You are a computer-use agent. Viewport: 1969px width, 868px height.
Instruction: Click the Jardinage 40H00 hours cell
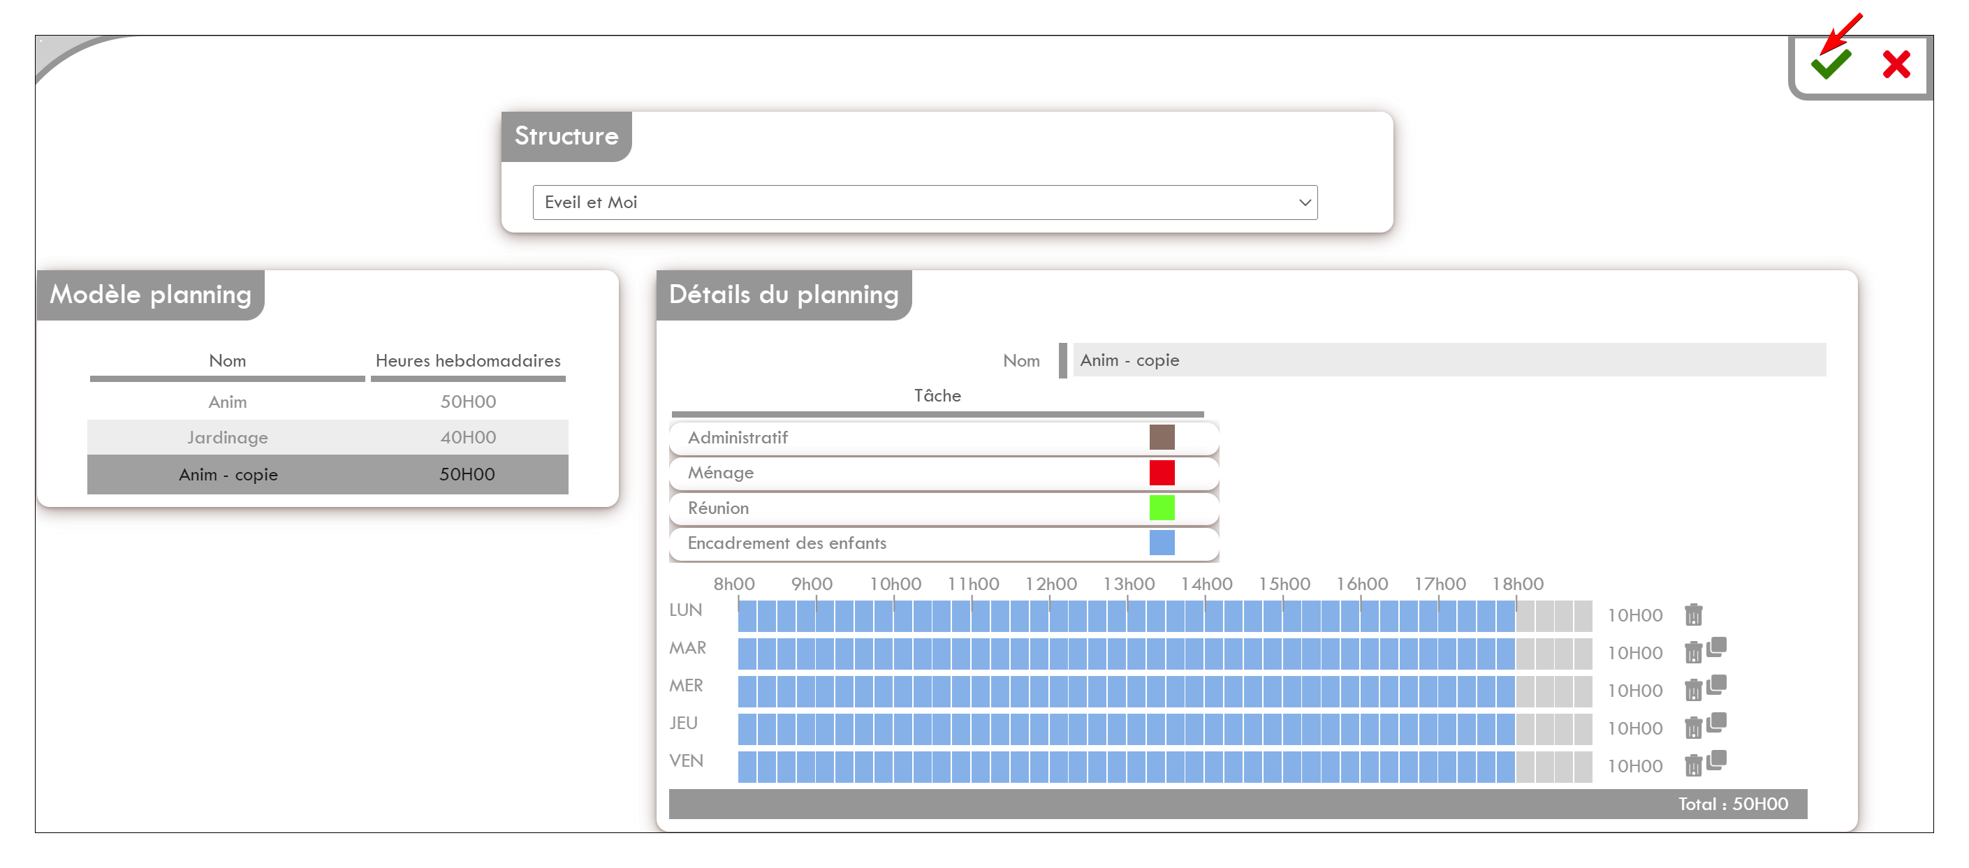coord(468,437)
